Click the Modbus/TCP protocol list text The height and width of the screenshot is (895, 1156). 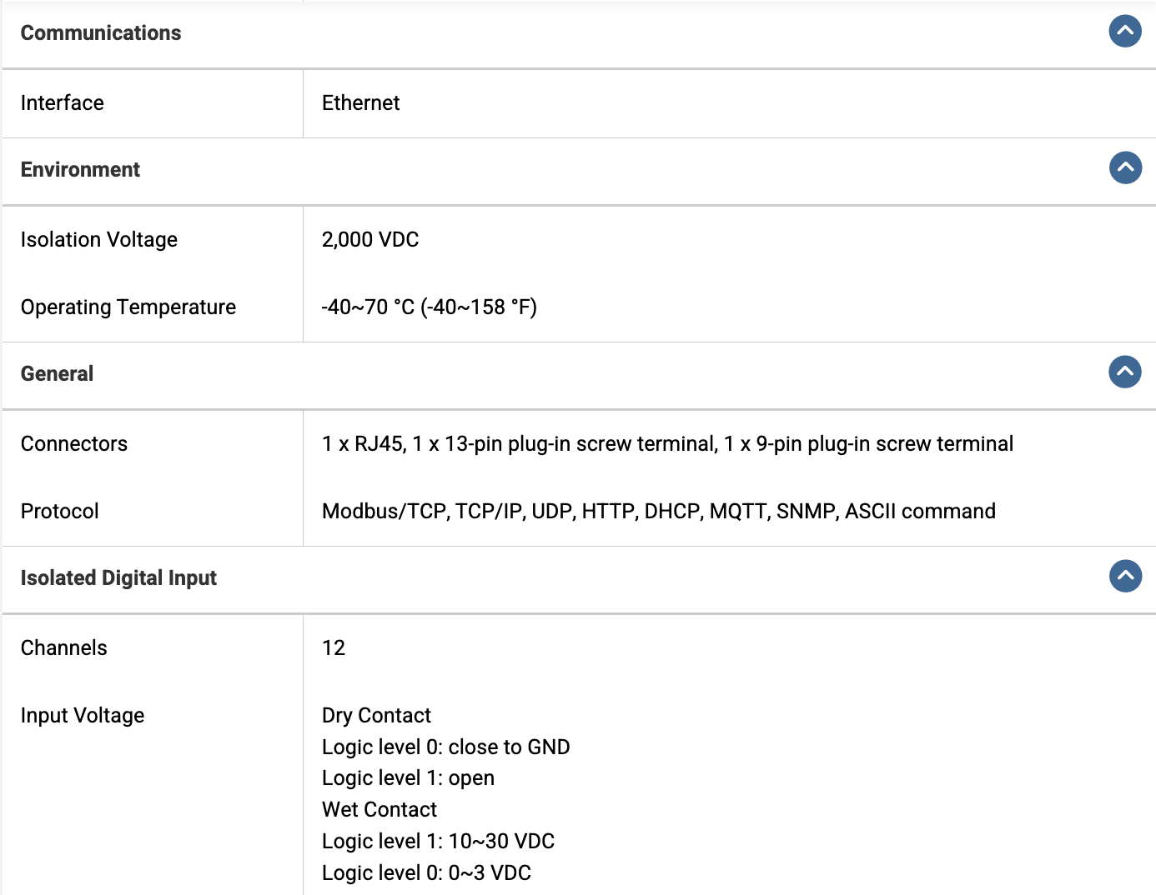659,511
